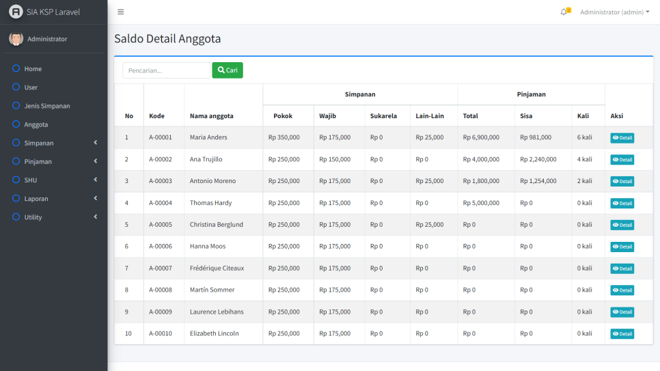This screenshot has height=371, width=660.
Task: Click the circle icon beside Pinjaman menu
Action: (16, 161)
